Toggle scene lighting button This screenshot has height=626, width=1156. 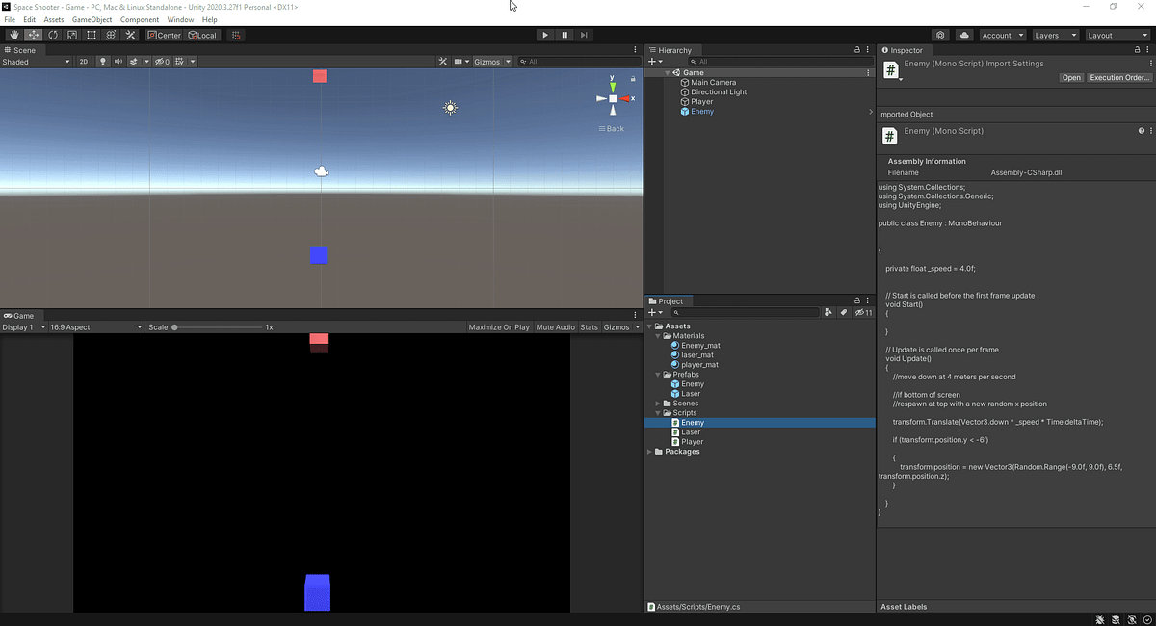coord(103,61)
